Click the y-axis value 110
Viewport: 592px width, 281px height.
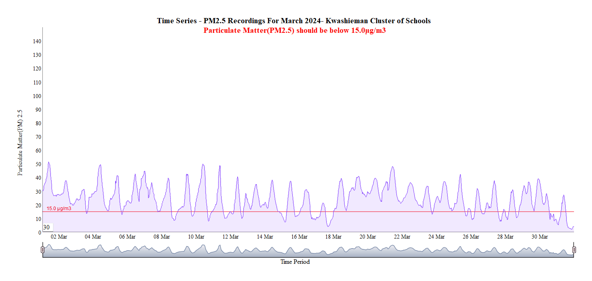[37, 82]
